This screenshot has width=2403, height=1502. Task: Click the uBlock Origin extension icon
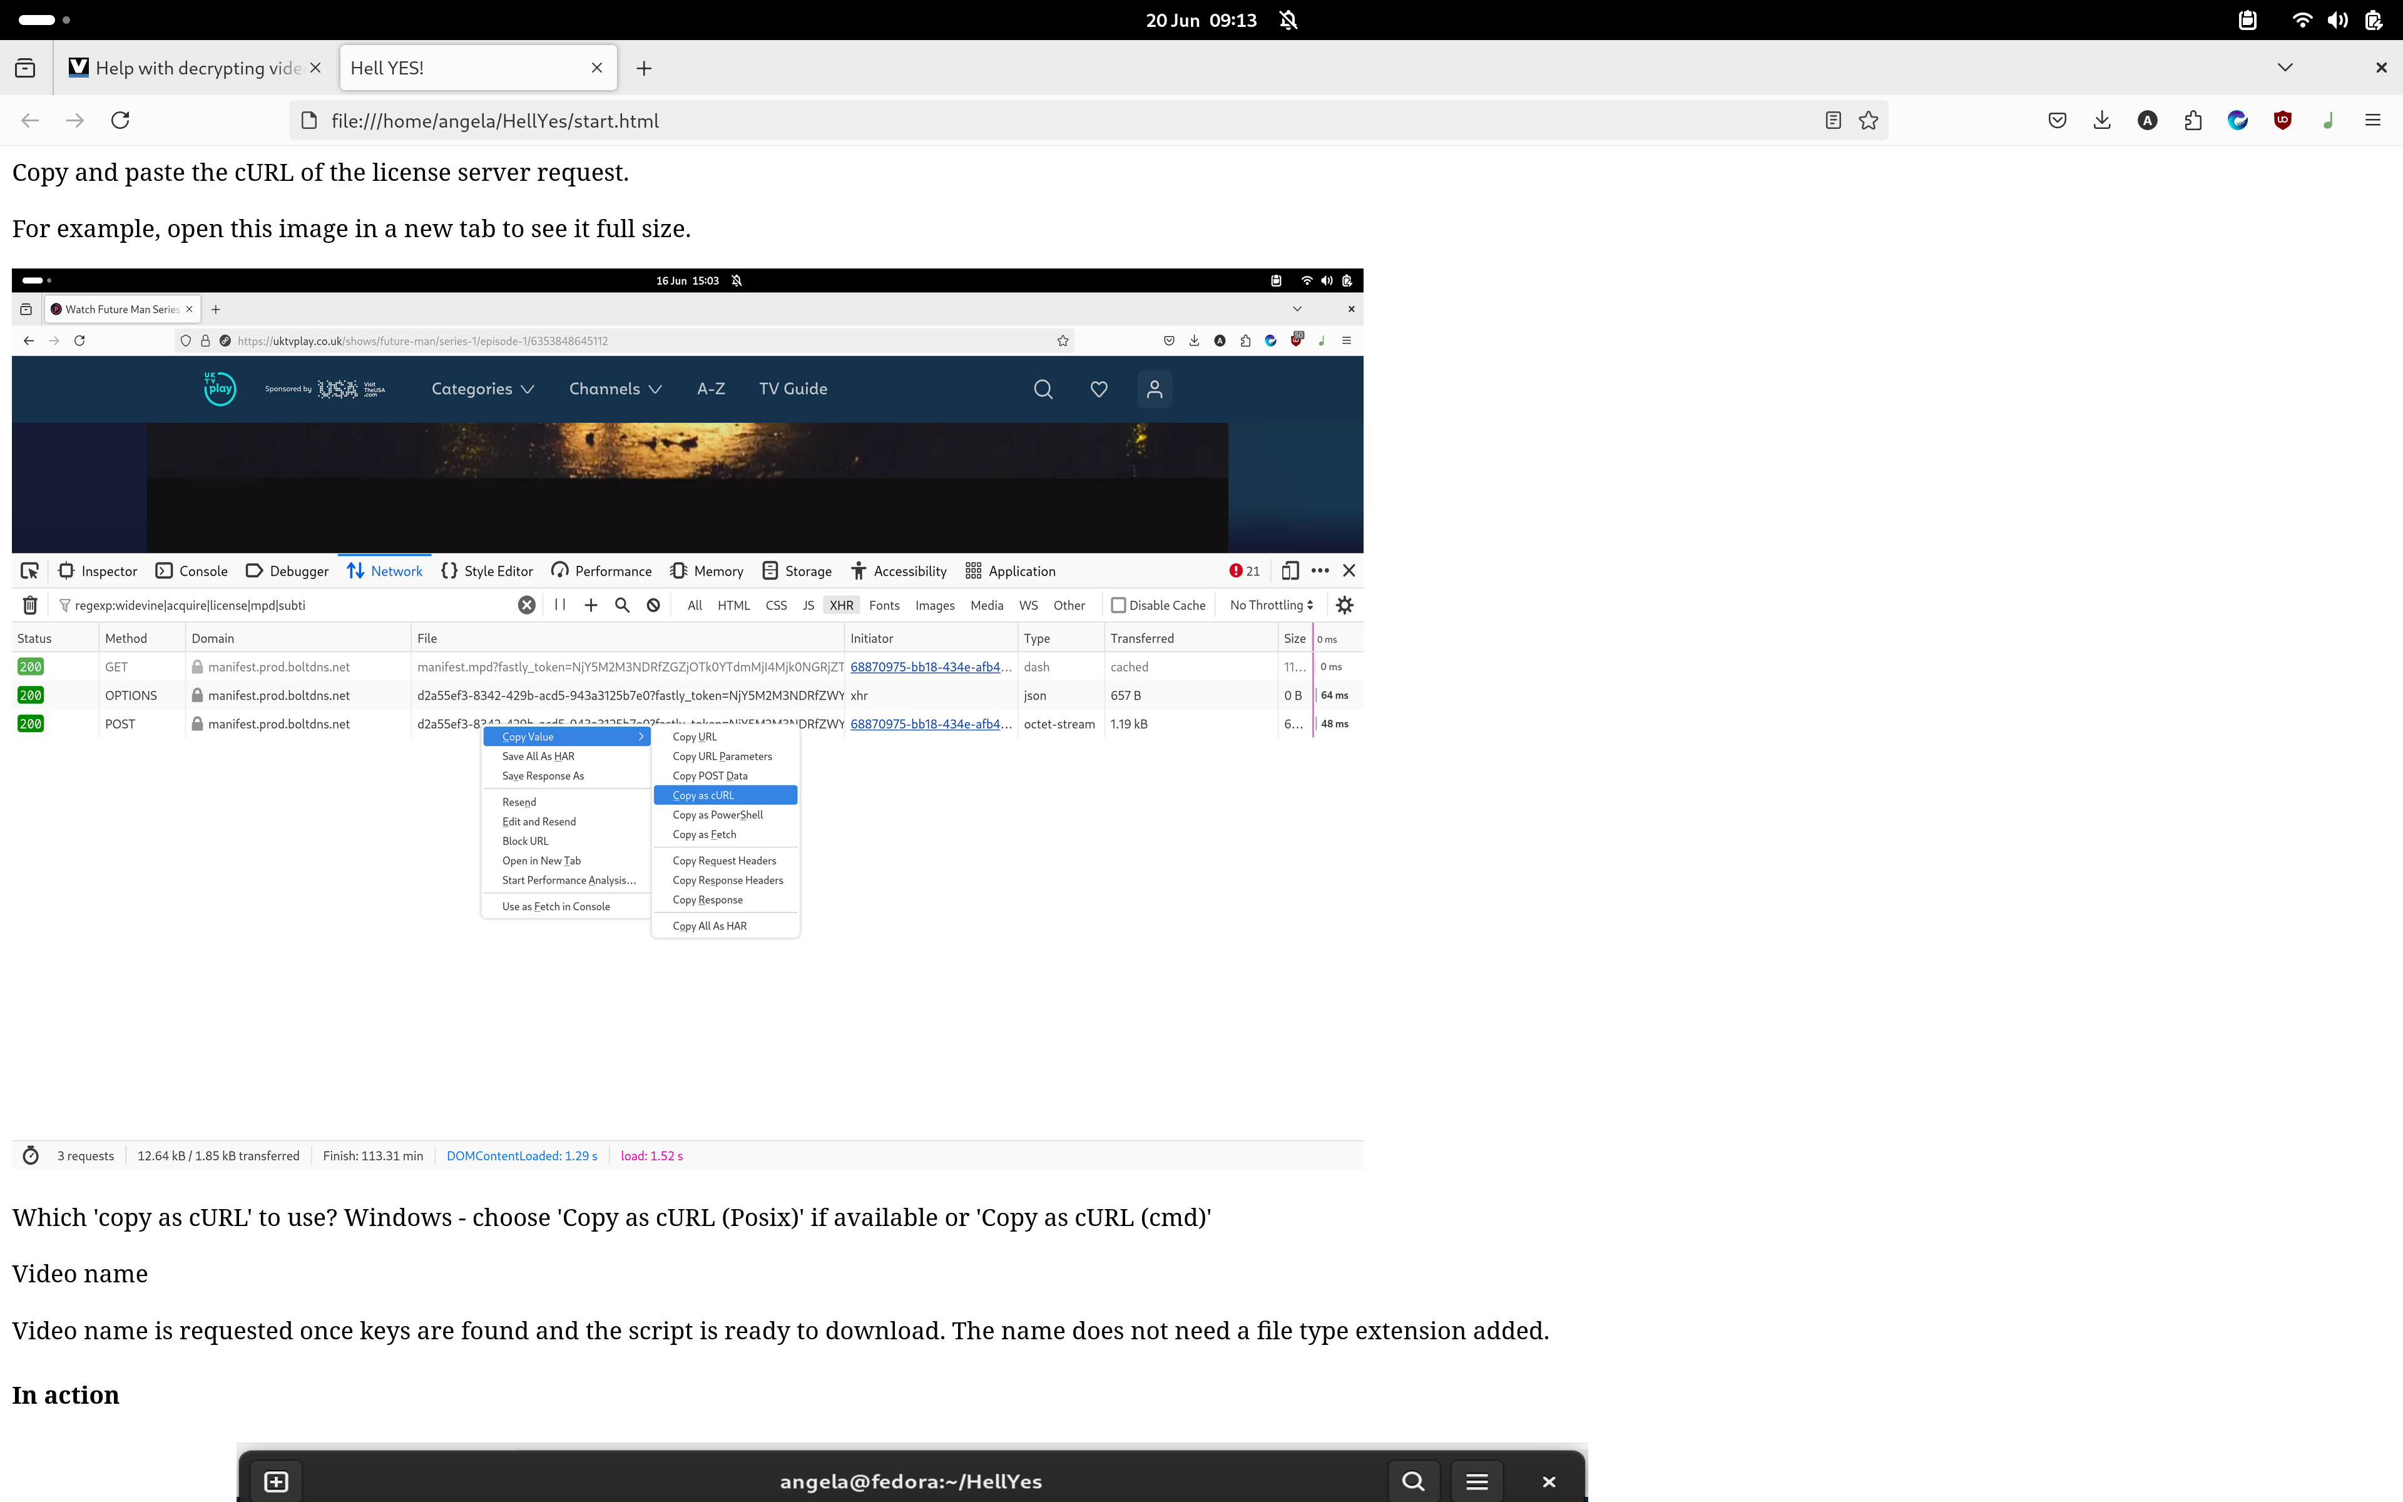[x=2283, y=120]
